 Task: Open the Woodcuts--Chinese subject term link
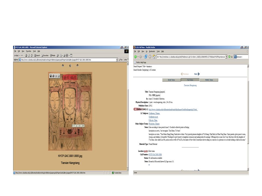(x=154, y=124)
